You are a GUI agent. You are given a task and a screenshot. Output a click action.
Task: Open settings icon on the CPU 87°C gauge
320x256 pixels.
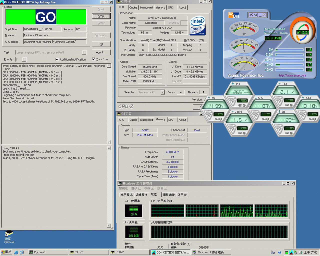click(264, 119)
